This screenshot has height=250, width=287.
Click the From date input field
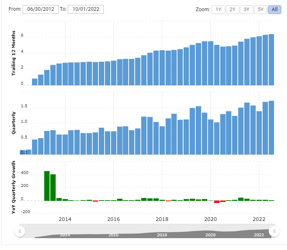[40, 9]
